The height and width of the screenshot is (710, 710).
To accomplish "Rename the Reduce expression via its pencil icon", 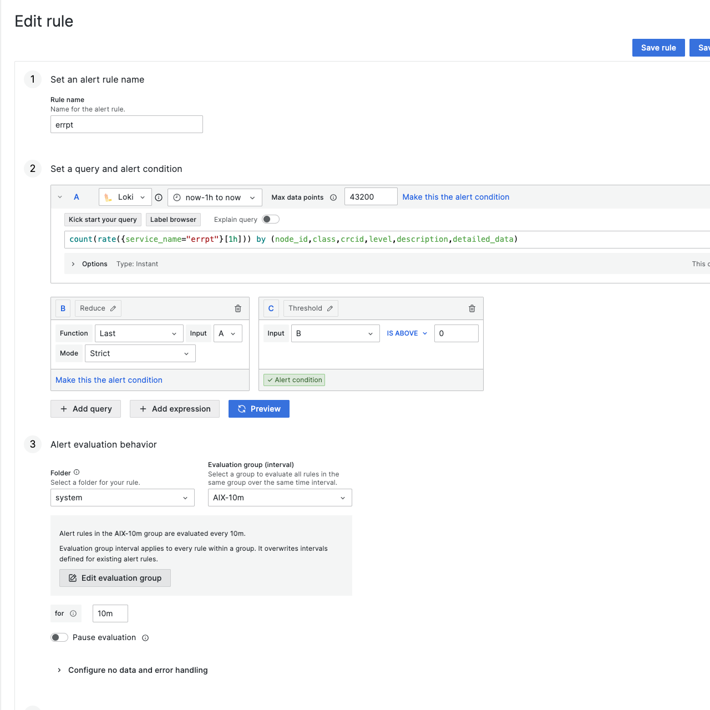I will (113, 308).
